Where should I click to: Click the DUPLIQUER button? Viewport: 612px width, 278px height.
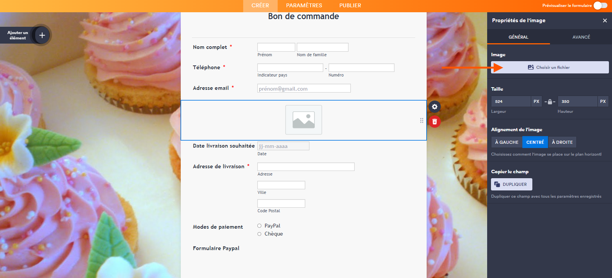tap(512, 184)
